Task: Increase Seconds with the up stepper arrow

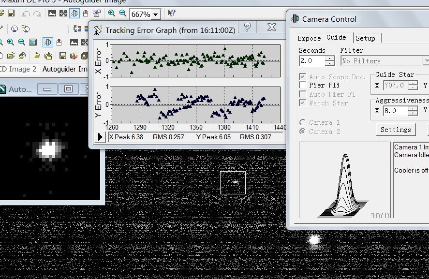Action: coord(330,58)
